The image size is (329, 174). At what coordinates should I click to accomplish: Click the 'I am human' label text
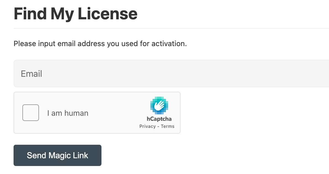coord(68,113)
